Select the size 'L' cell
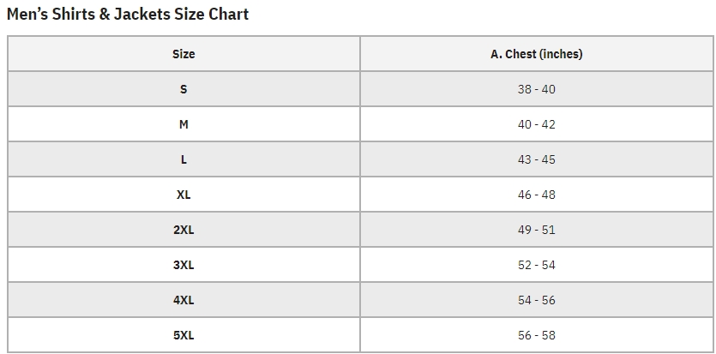 click(184, 159)
